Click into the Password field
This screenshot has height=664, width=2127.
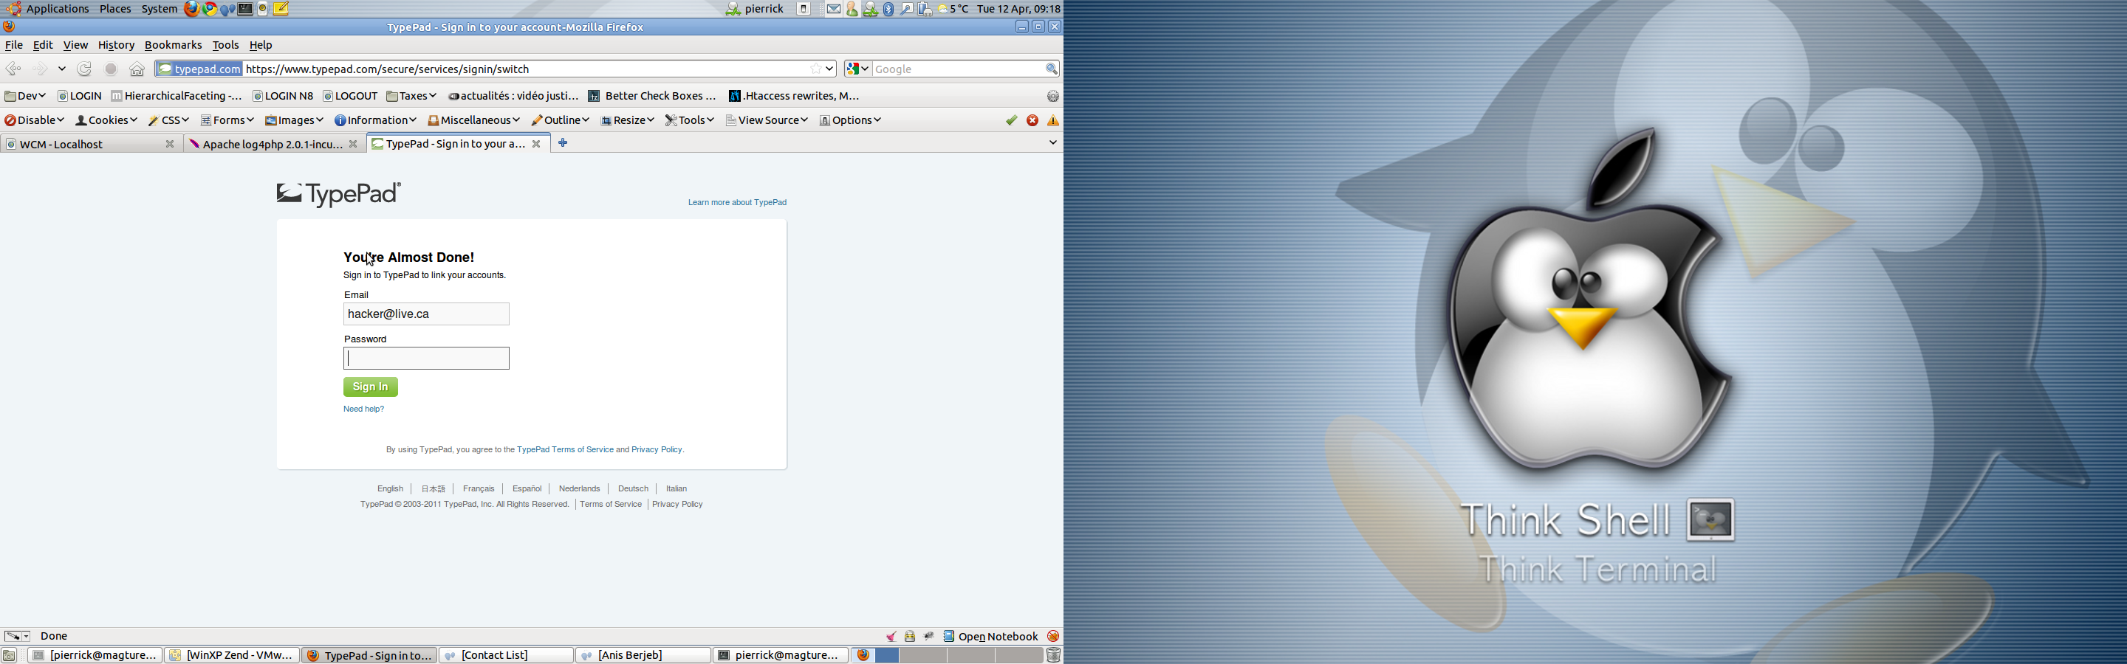pos(426,358)
